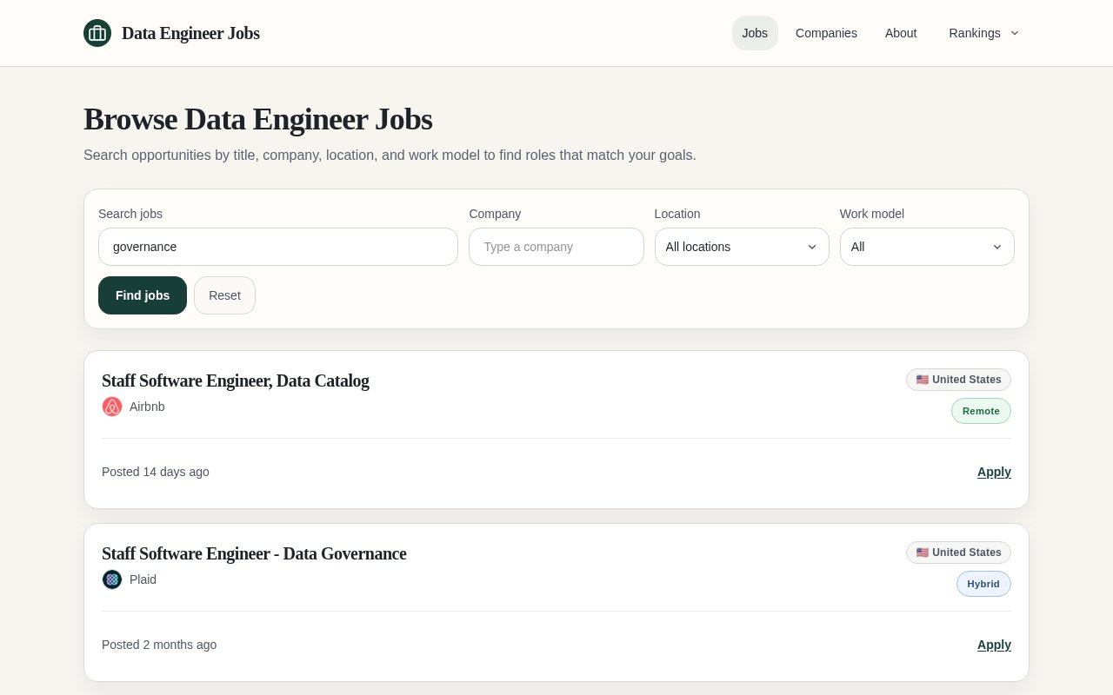
Task: Click the Hybrid badge on Plaid job
Action: click(983, 584)
